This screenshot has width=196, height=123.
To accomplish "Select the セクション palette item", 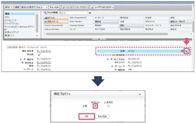I will click(x=56, y=18).
